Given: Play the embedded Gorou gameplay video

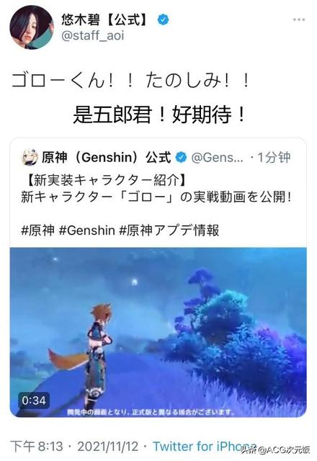Looking at the screenshot, I should [158, 332].
